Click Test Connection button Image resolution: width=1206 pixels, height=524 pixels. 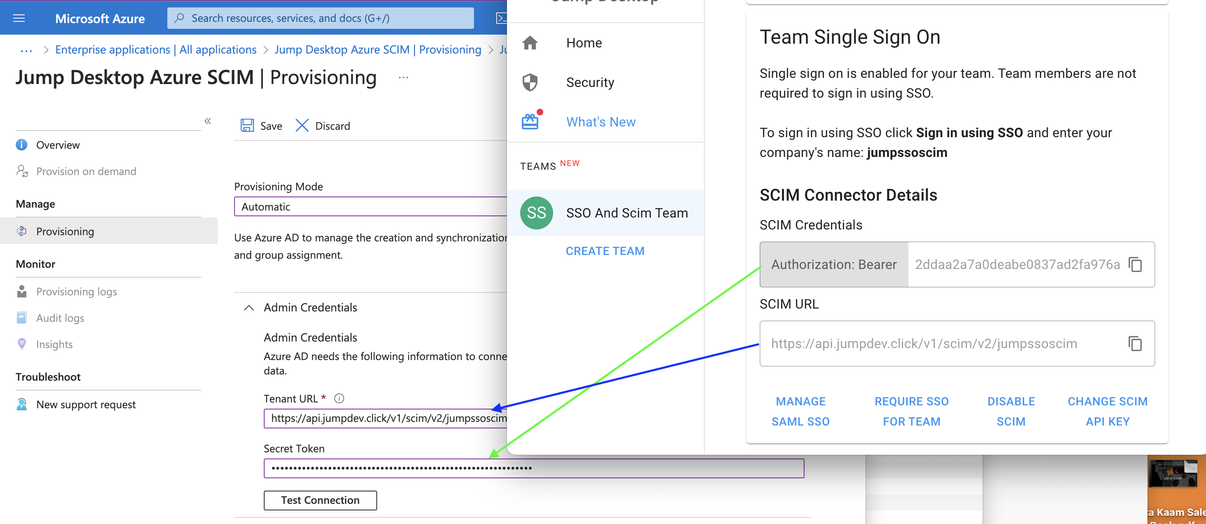pyautogui.click(x=320, y=500)
